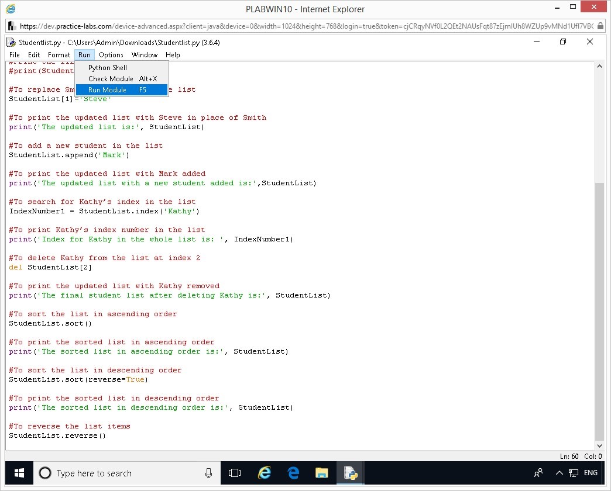
Task: Open the Options menu
Action: [111, 55]
